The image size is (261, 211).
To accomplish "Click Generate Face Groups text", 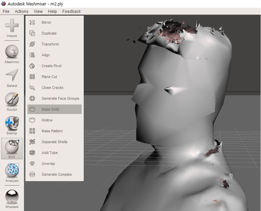I will pos(60,98).
